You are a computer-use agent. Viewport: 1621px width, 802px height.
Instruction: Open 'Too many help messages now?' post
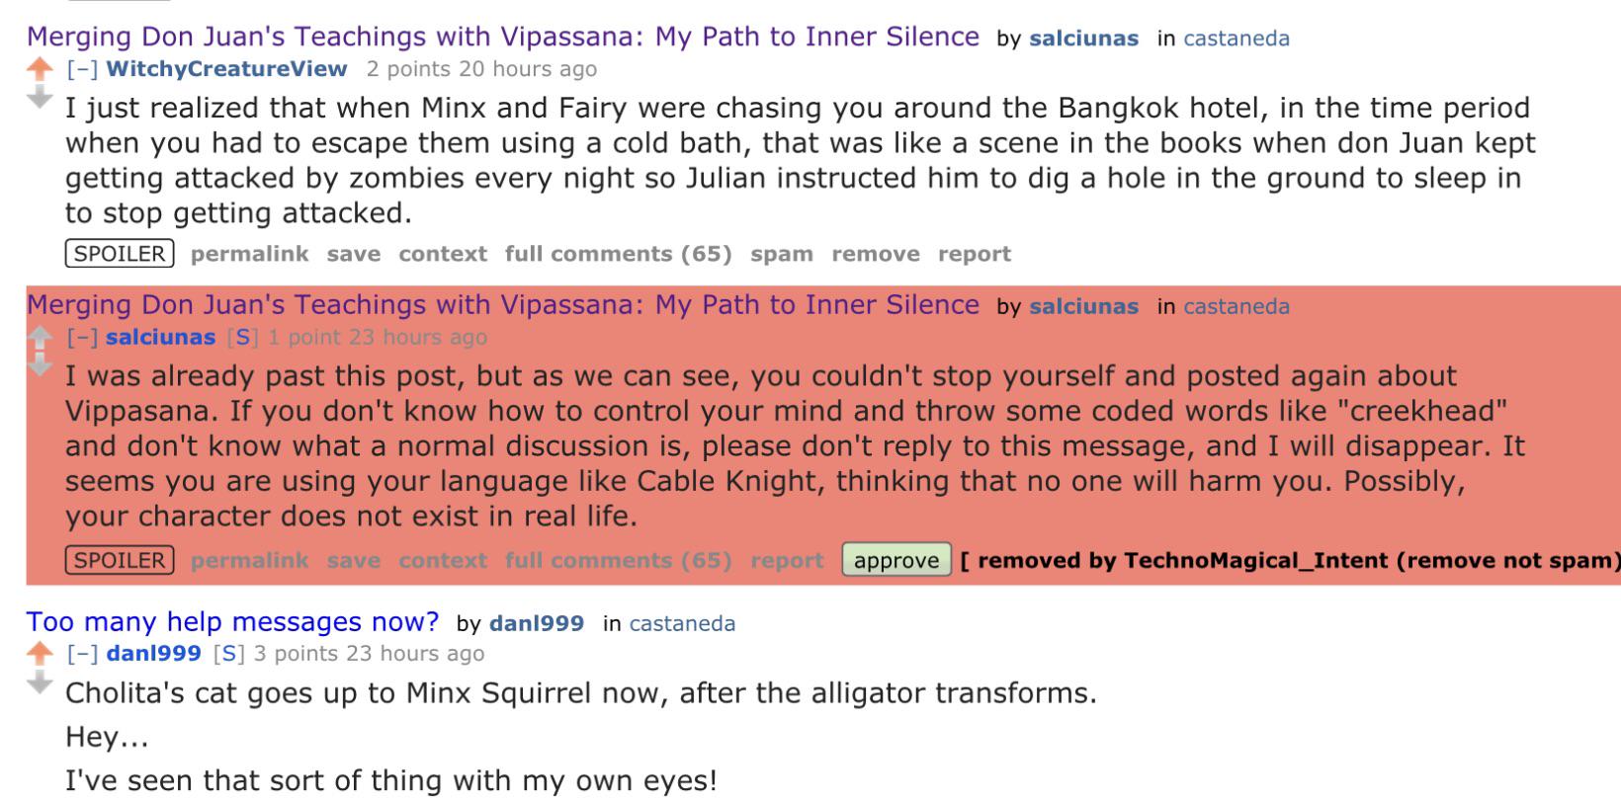pos(232,622)
